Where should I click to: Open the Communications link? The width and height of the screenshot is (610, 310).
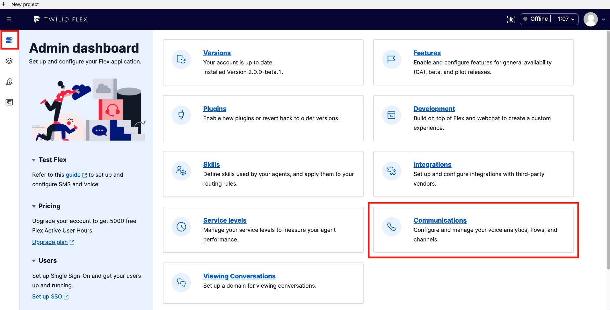(440, 220)
